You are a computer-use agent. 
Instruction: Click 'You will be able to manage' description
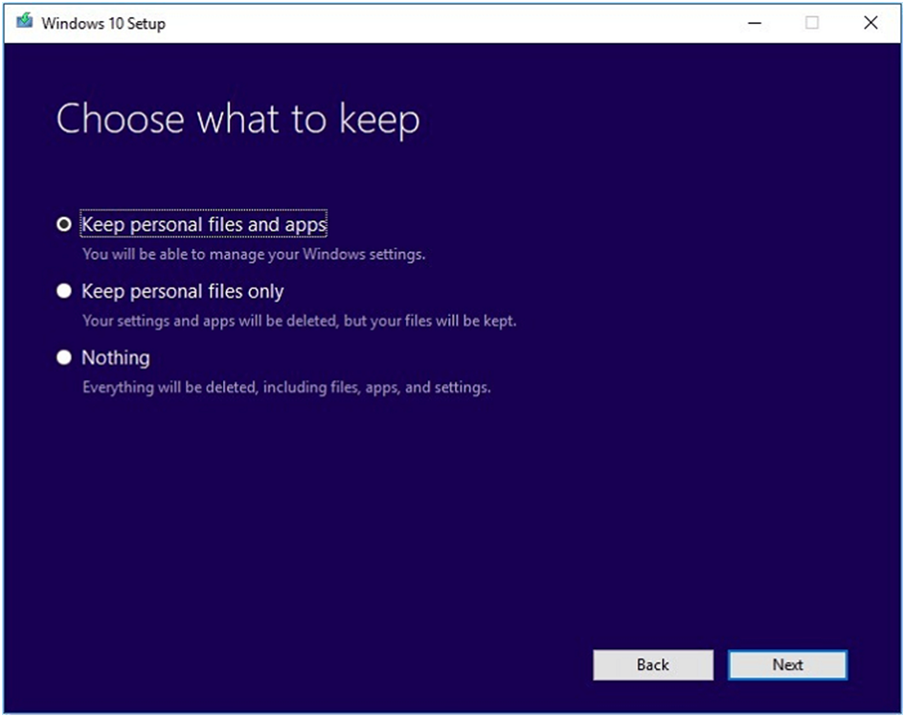(254, 255)
